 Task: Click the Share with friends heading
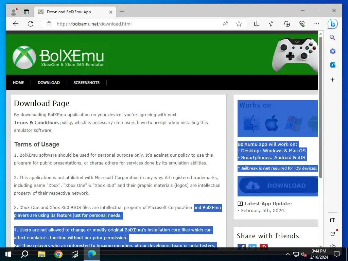click(x=269, y=236)
